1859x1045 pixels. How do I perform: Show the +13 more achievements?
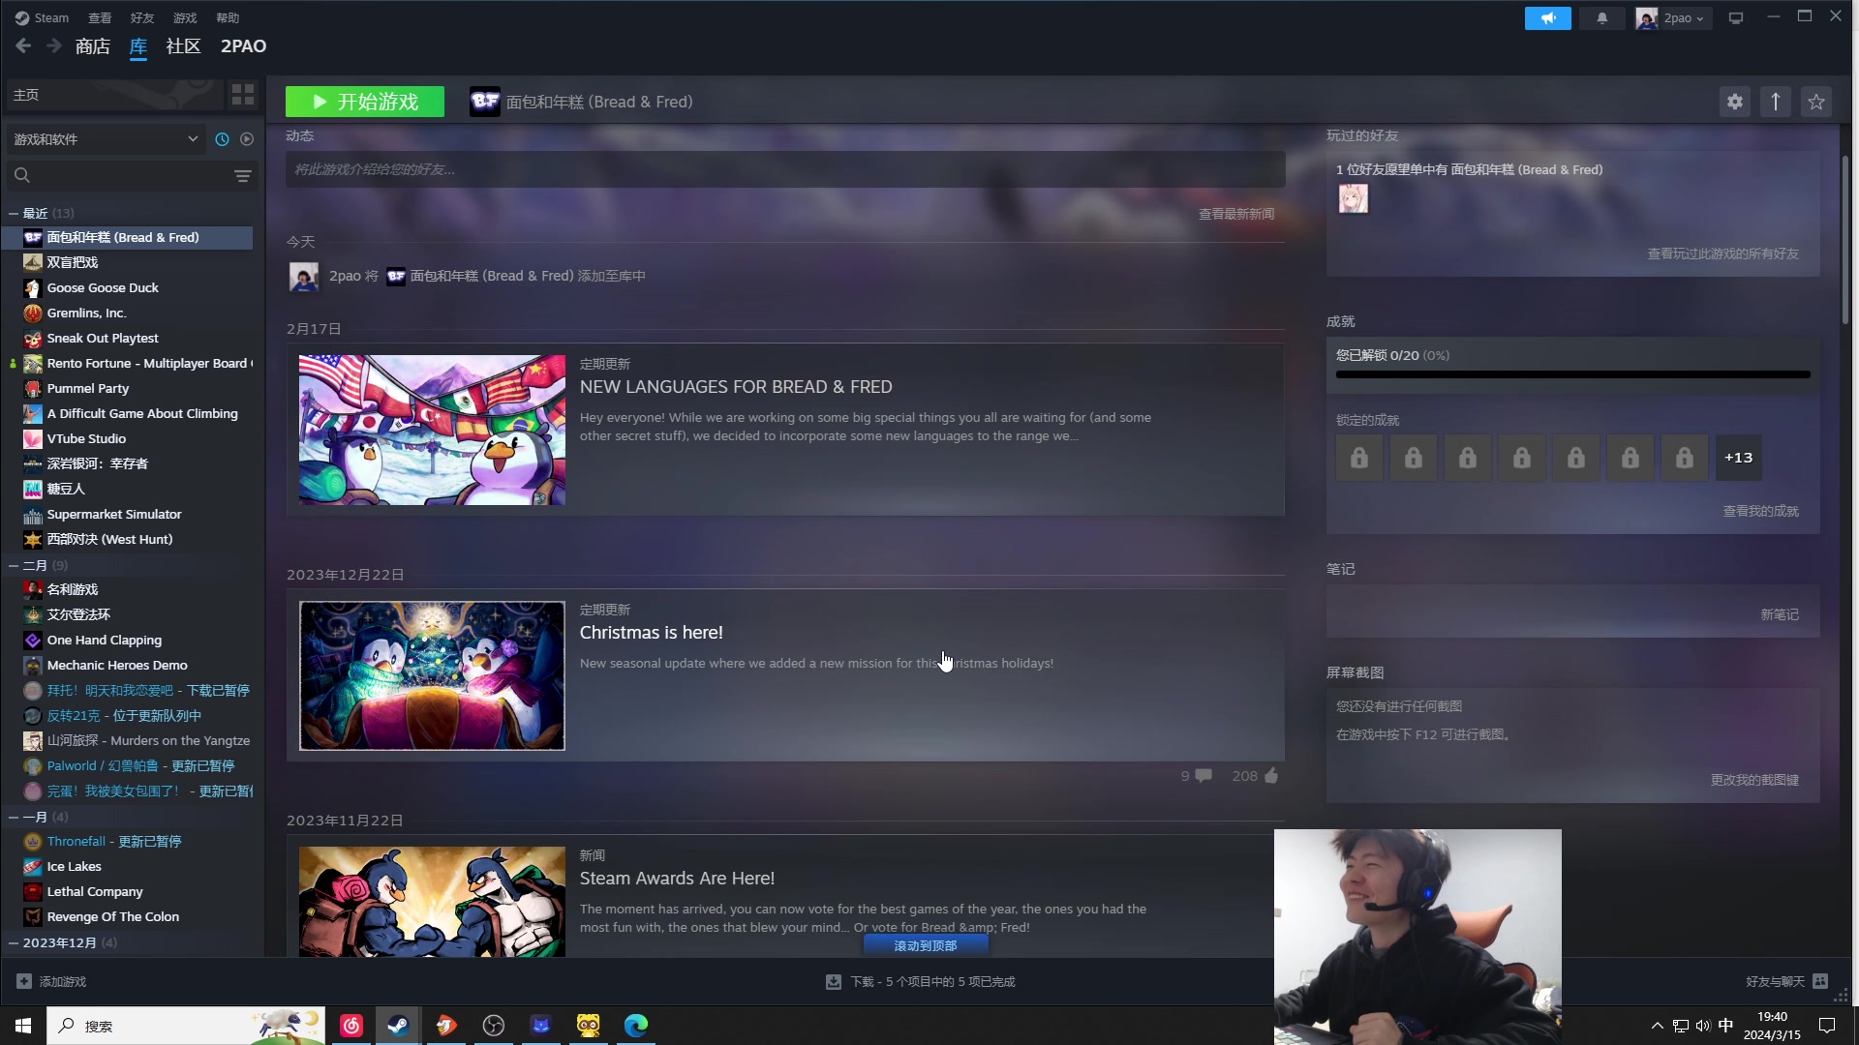(1739, 458)
